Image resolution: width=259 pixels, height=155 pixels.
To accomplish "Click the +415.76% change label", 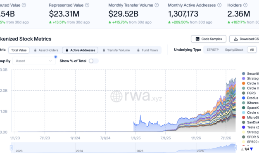I will [x=120, y=22].
